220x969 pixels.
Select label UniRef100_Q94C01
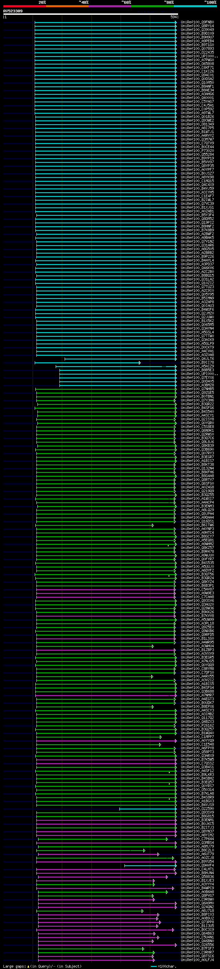pos(197,75)
